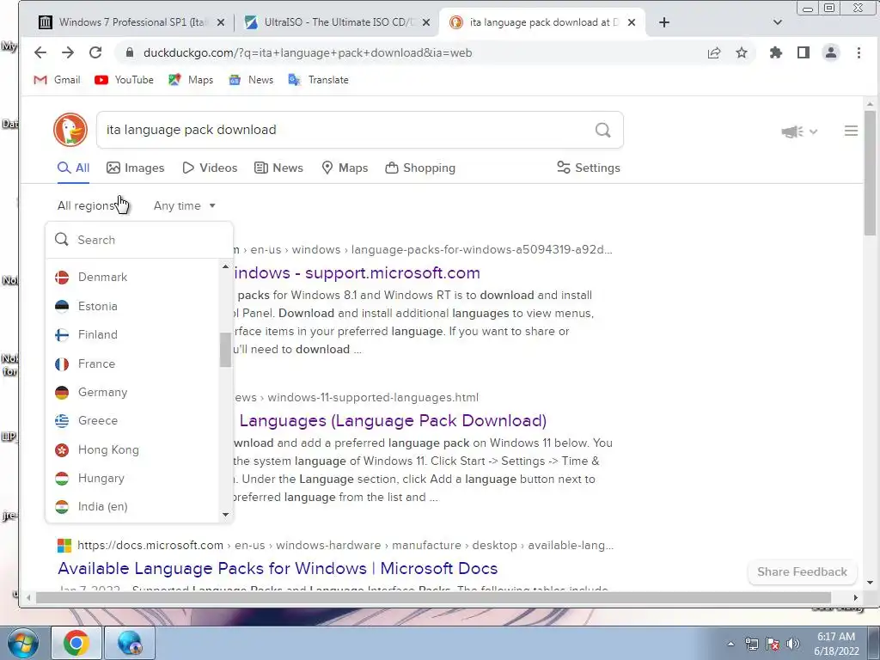The image size is (880, 660).
Task: Open the Chrome profile avatar
Action: tap(831, 52)
